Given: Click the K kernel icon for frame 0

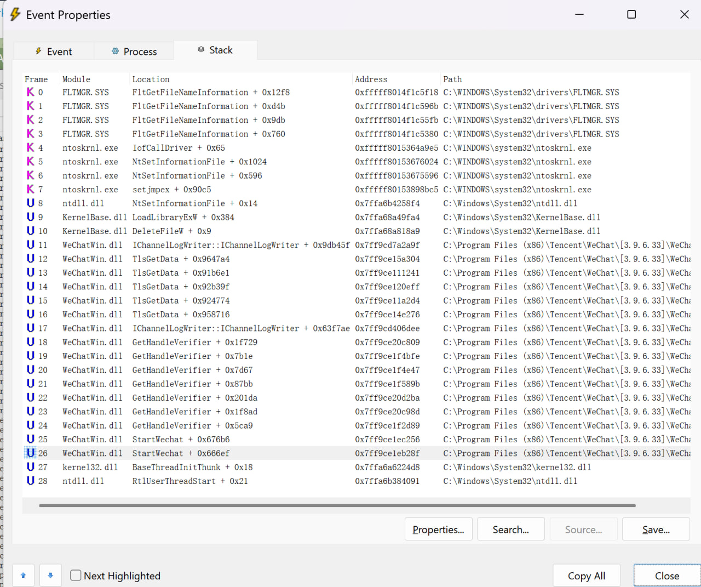Looking at the screenshot, I should pyautogui.click(x=31, y=92).
